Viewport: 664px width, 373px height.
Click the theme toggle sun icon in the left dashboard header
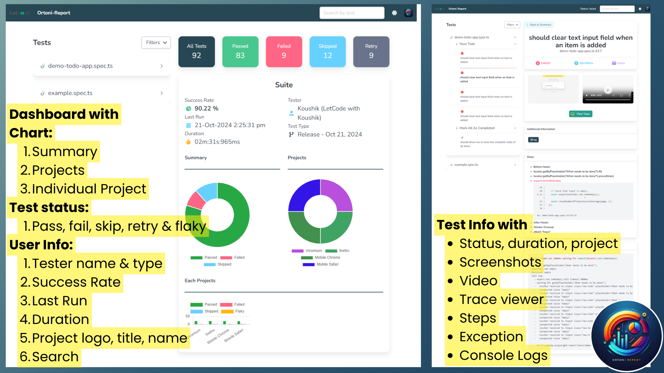394,13
